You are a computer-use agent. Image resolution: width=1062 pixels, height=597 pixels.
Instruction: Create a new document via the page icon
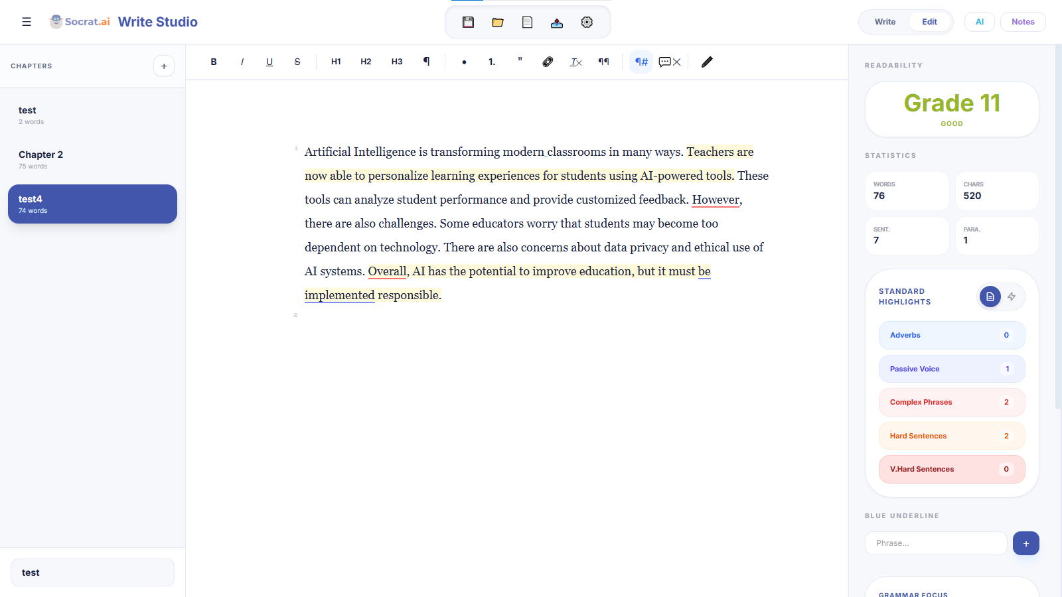point(527,22)
